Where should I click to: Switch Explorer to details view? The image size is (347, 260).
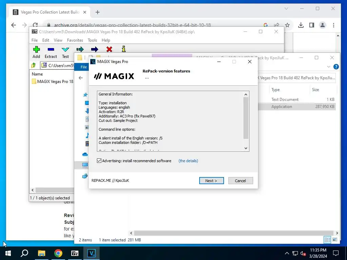click(327, 240)
